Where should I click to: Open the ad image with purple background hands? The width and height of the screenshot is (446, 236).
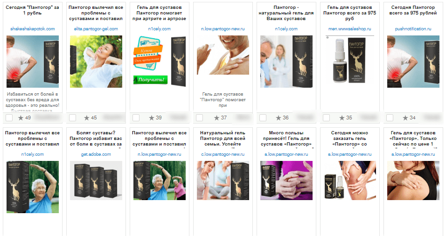[286, 180]
